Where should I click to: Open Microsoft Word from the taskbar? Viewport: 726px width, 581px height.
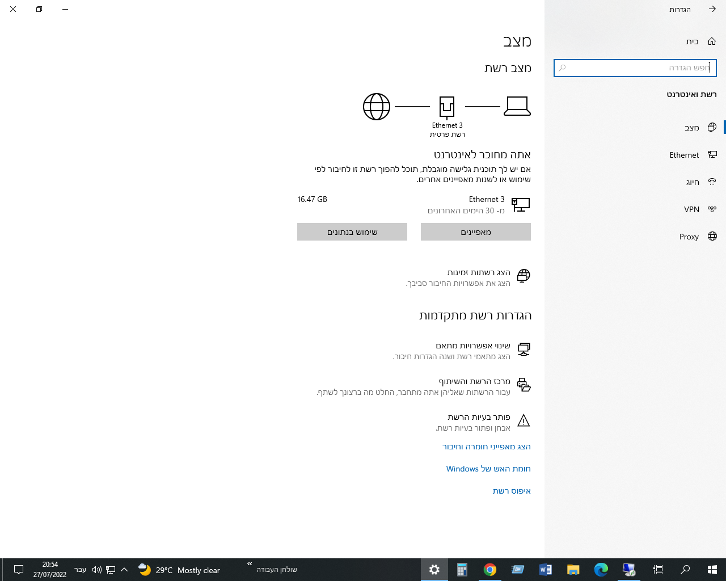546,570
